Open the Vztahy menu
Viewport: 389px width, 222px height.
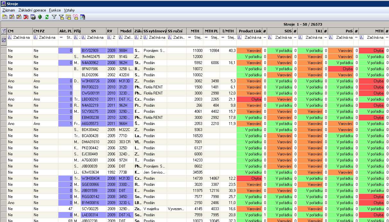pyautogui.click(x=69, y=10)
